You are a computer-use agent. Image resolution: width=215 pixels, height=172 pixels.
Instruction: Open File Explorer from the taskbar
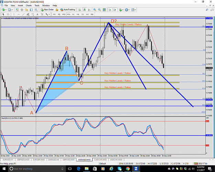[87, 169]
